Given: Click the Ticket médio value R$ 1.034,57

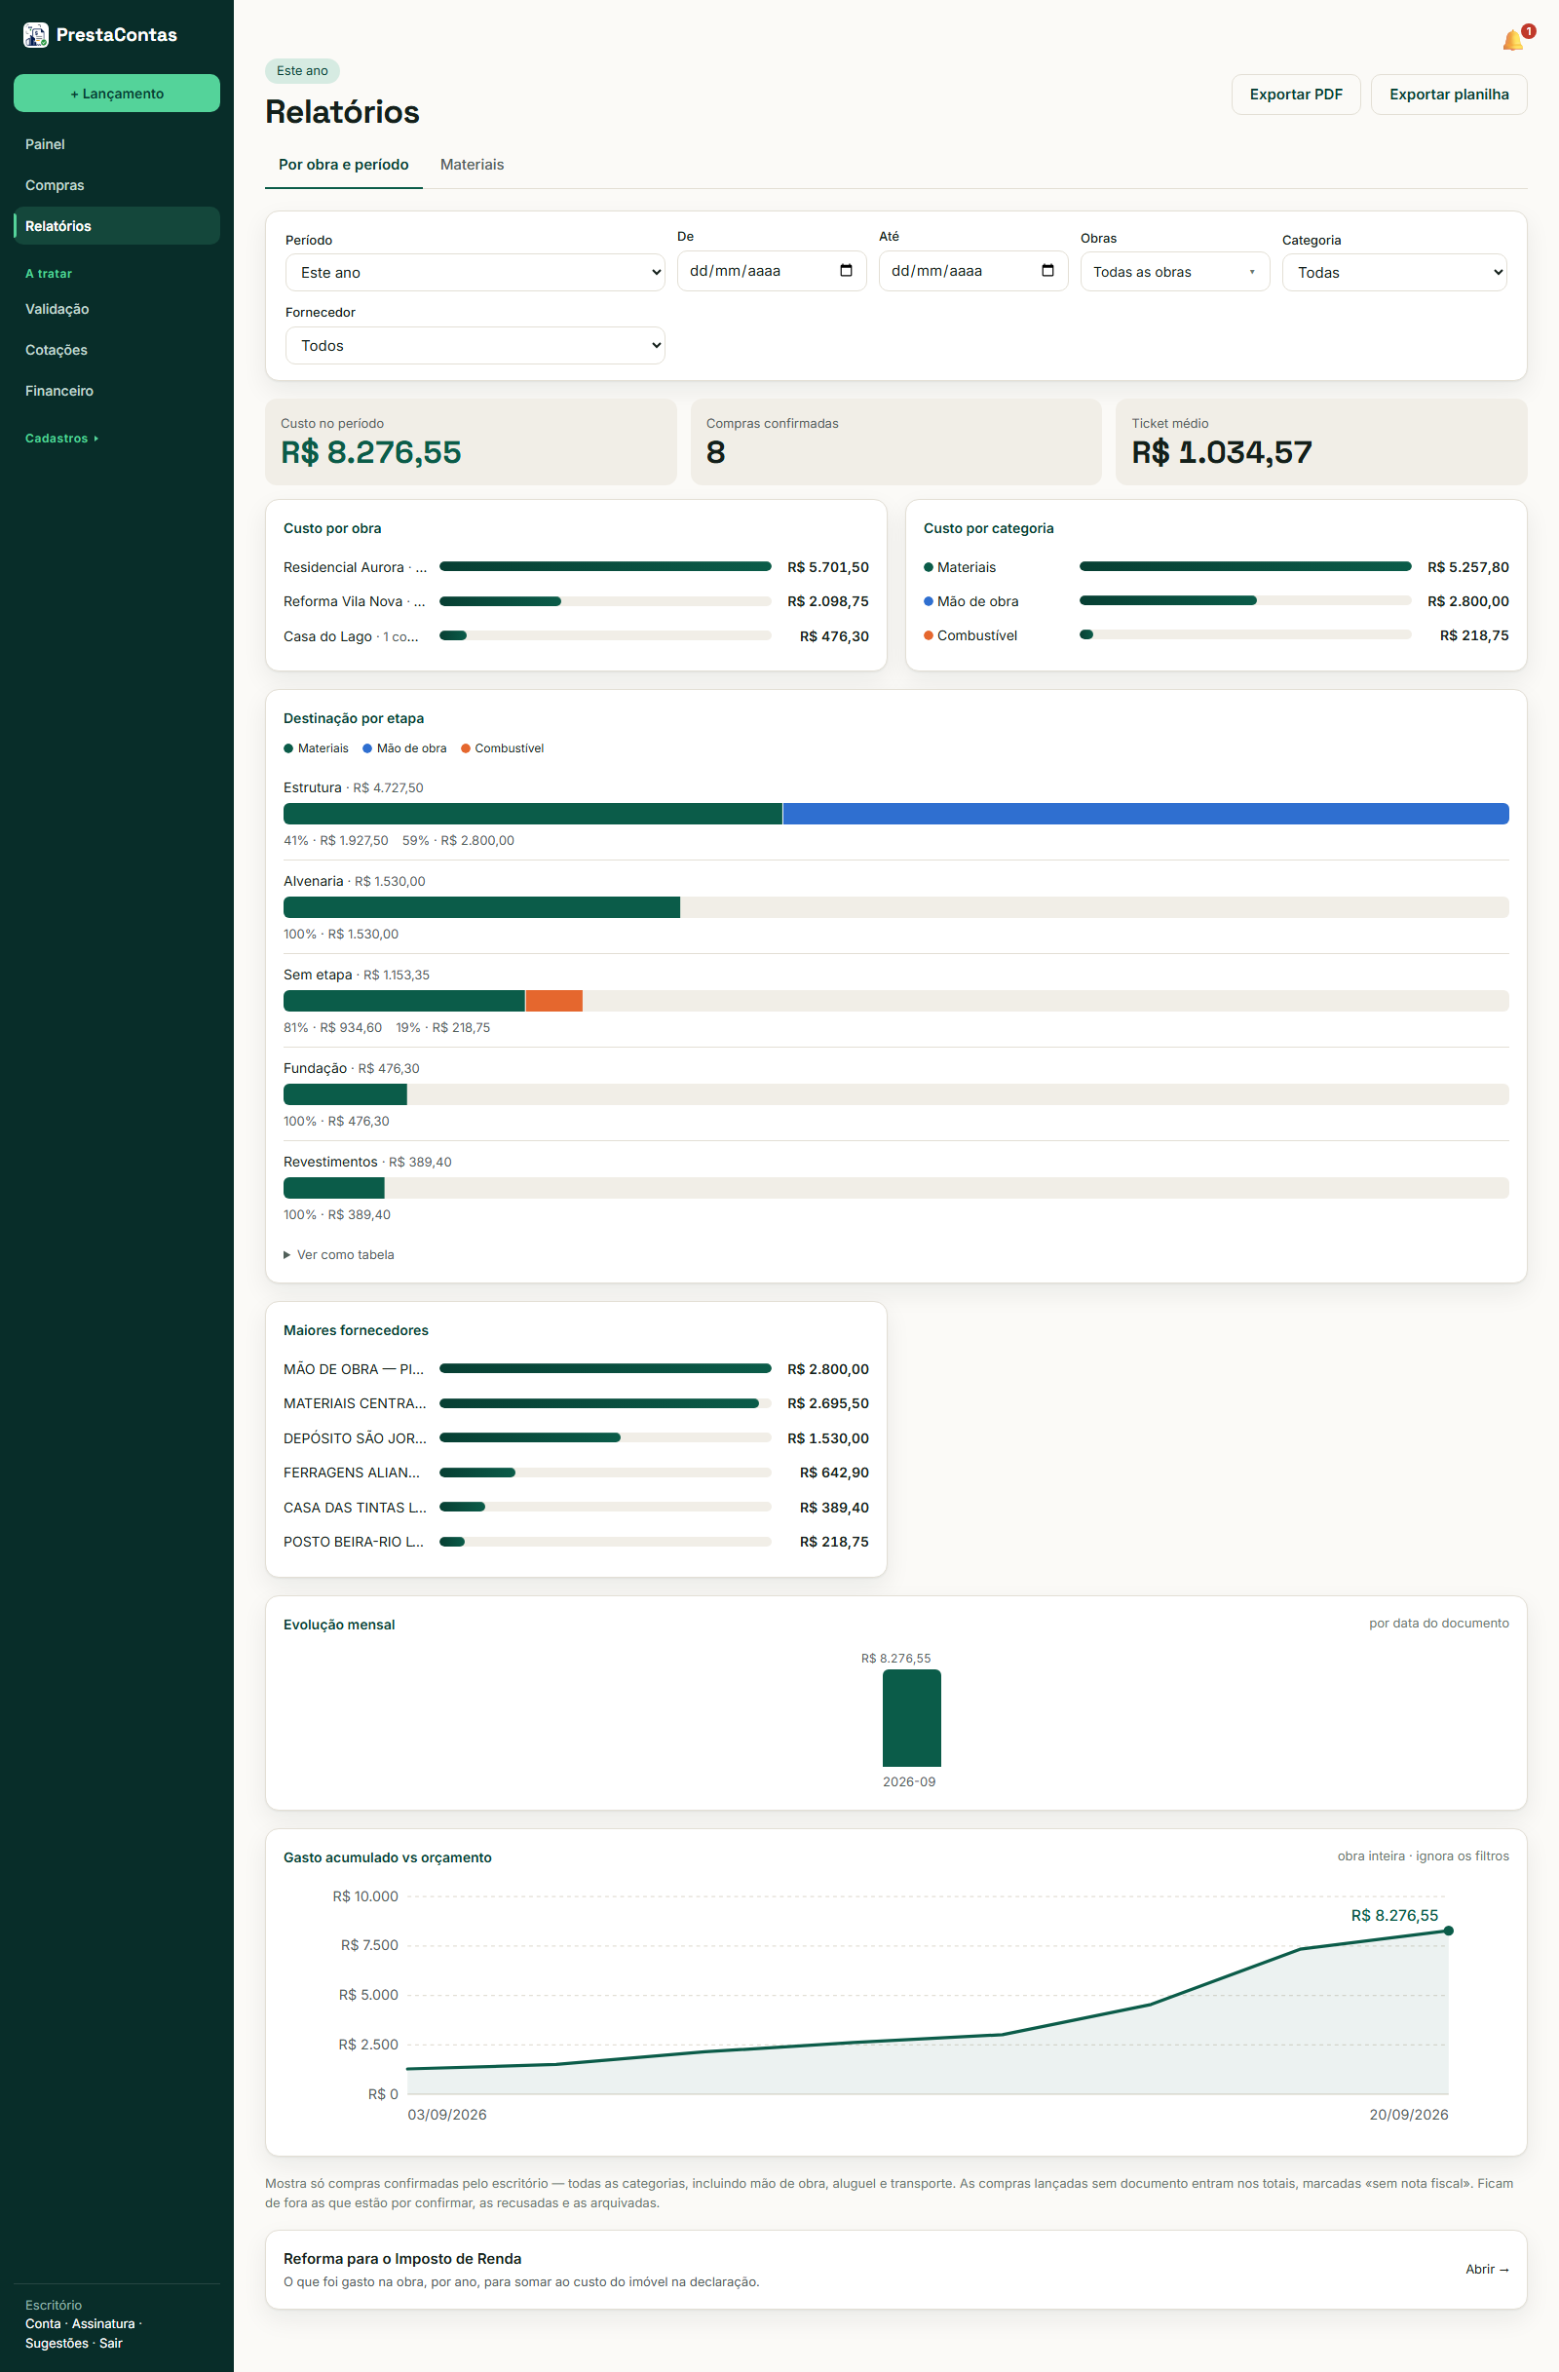Looking at the screenshot, I should click(x=1221, y=452).
